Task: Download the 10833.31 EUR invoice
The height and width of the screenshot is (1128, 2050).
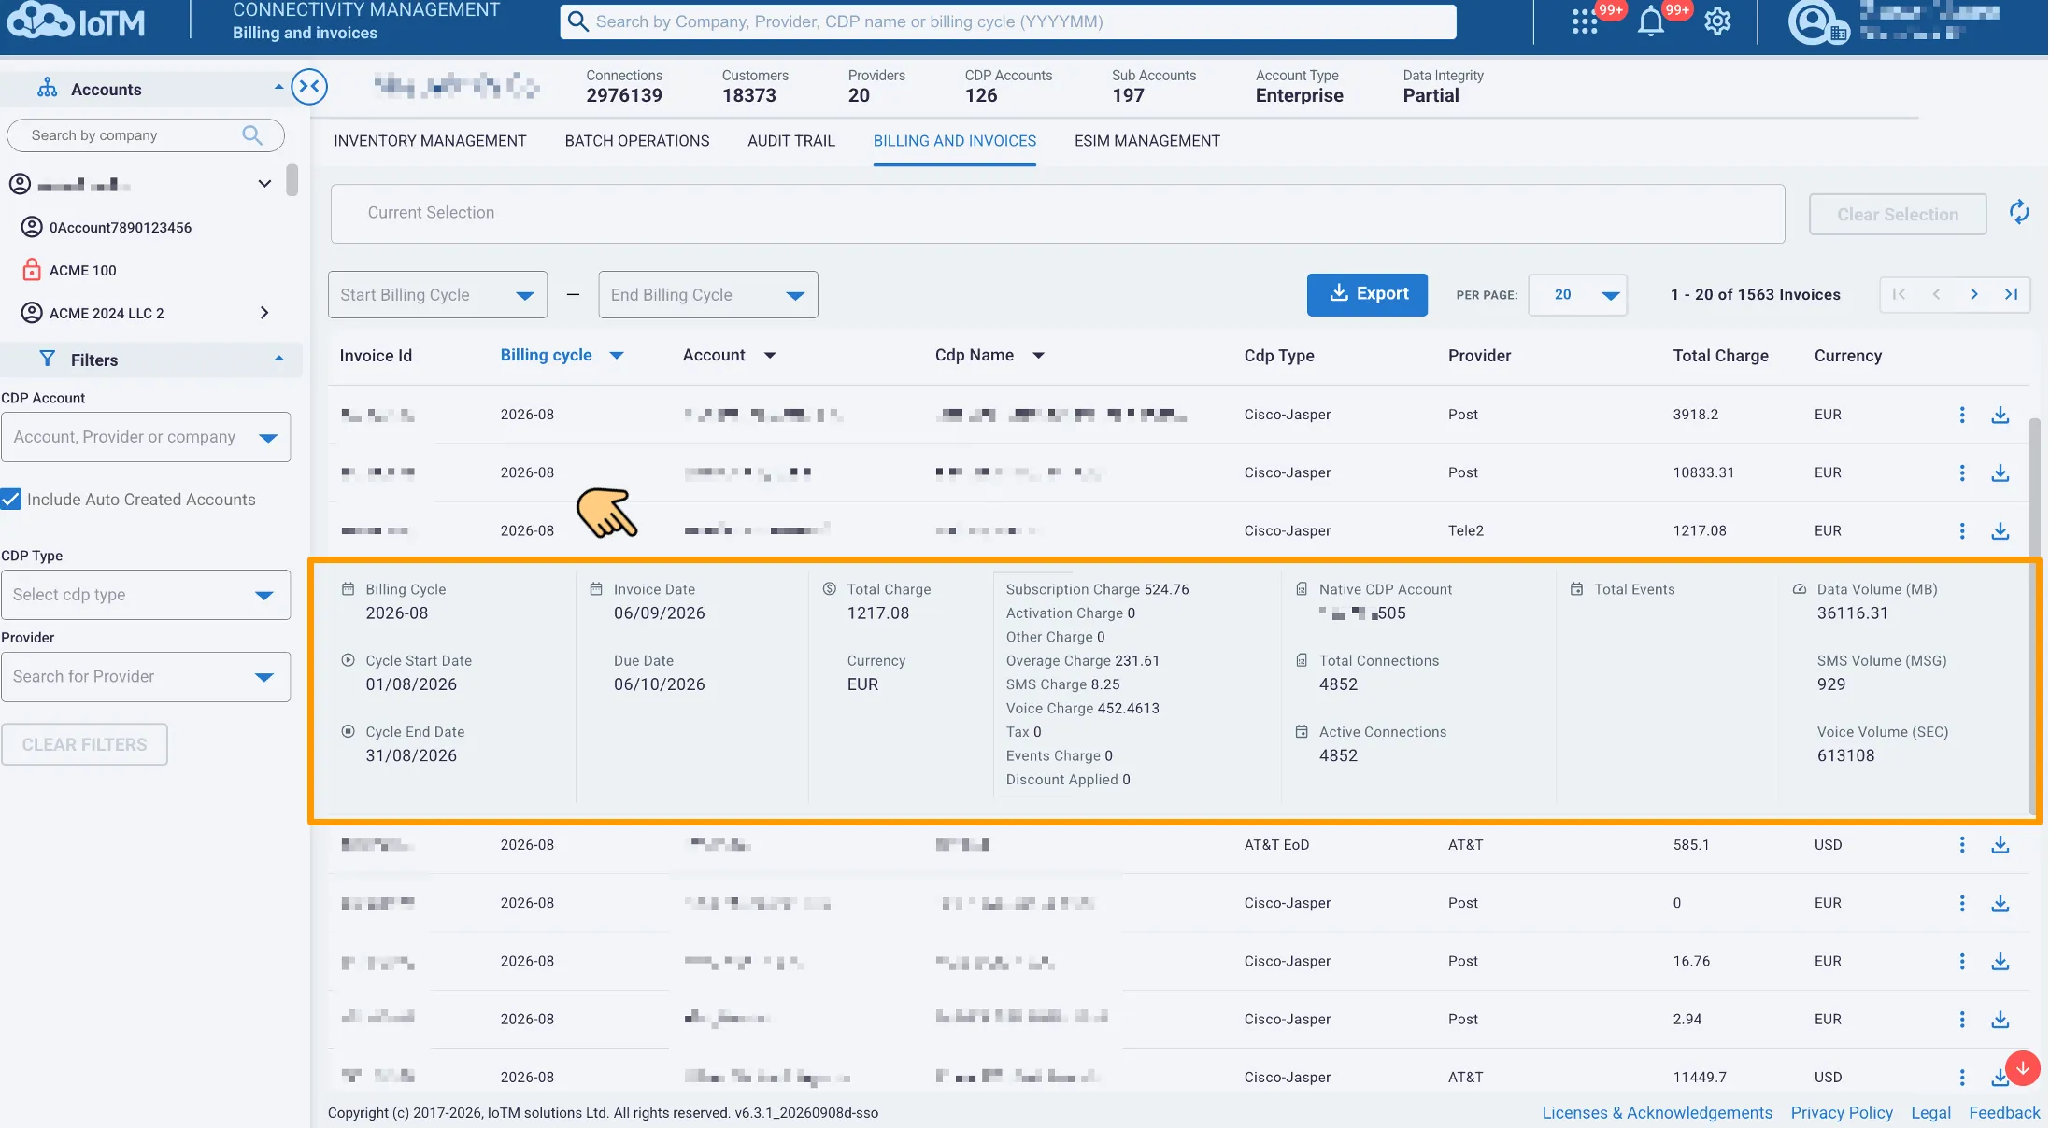Action: coord(2000,472)
